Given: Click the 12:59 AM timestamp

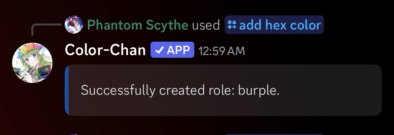Looking at the screenshot, I should [222, 51].
